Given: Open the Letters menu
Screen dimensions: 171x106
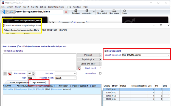Looking at the screenshot, I should pyautogui.click(x=43, y=7).
